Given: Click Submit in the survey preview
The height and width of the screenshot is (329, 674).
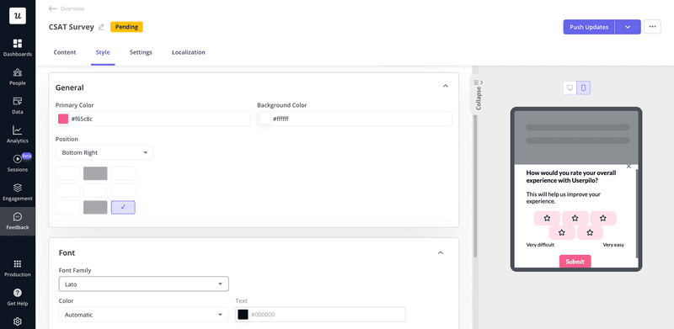Looking at the screenshot, I should 575,261.
